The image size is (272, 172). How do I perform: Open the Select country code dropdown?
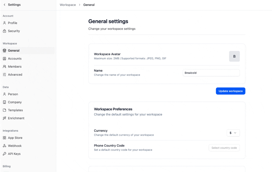tap(224, 148)
